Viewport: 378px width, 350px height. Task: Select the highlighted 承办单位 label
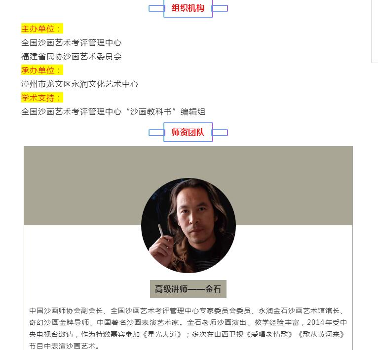pyautogui.click(x=42, y=70)
